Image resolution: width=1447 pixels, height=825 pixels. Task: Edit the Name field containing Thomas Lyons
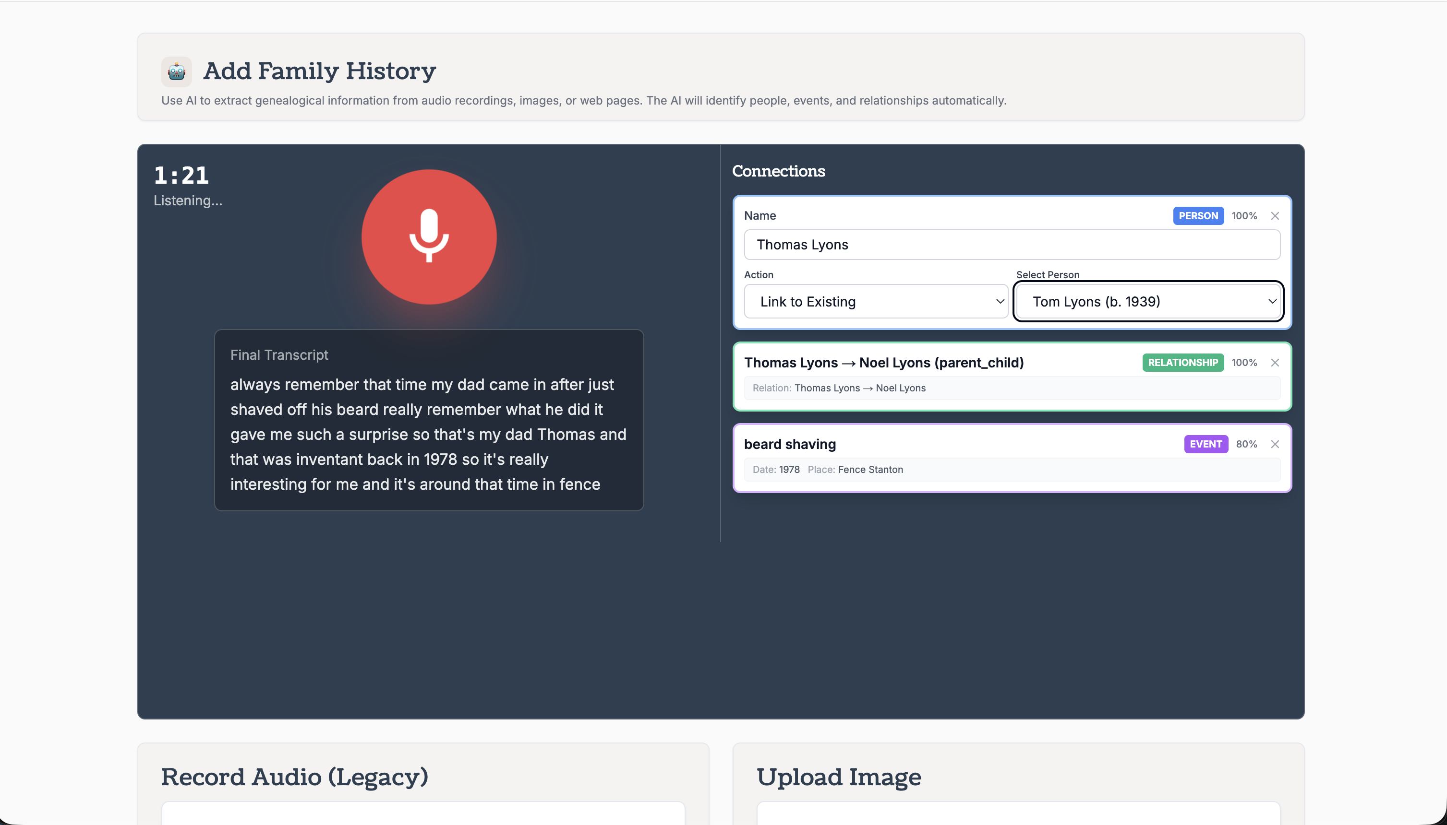pyautogui.click(x=1012, y=245)
